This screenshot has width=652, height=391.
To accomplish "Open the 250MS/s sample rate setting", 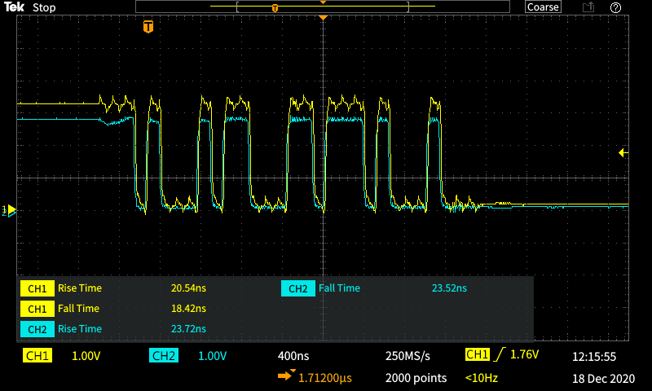I will click(407, 356).
